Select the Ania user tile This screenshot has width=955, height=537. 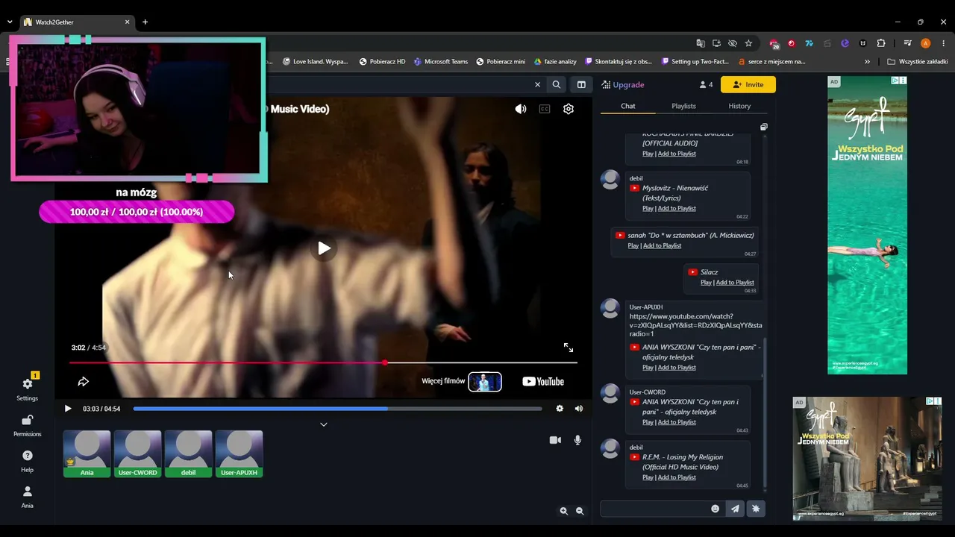pyautogui.click(x=87, y=453)
